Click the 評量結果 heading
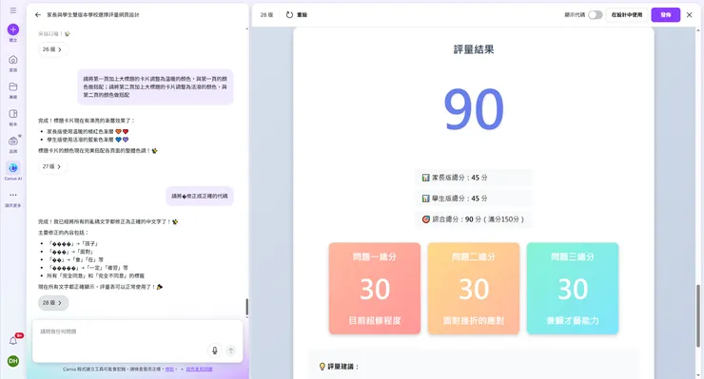The height and width of the screenshot is (379, 704). pyautogui.click(x=474, y=49)
